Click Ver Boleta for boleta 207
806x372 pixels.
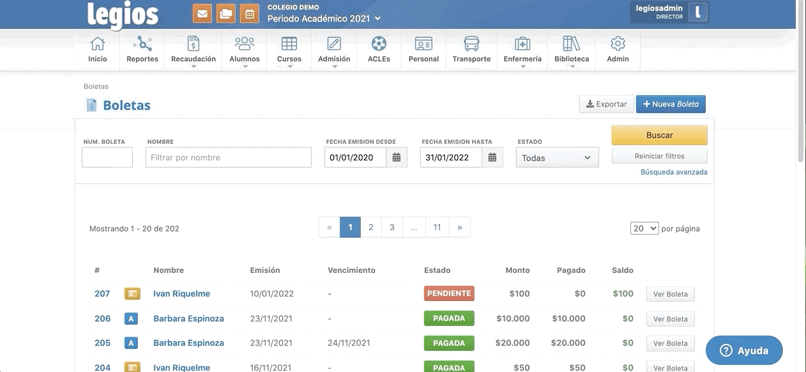click(670, 294)
